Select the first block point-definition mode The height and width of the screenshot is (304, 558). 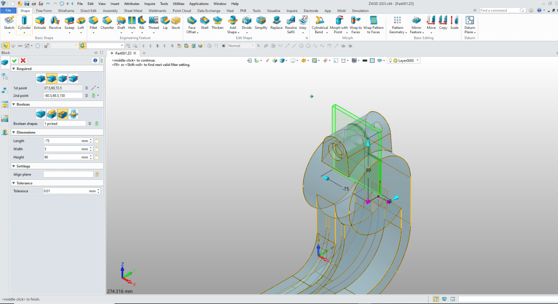point(40,78)
